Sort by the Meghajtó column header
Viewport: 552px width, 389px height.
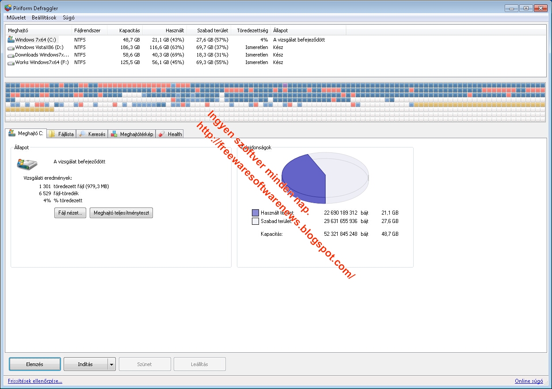pos(39,30)
